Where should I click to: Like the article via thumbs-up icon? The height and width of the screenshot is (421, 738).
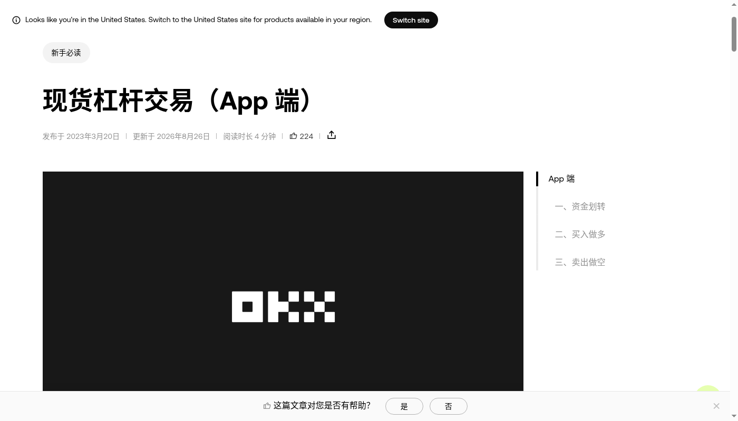(294, 136)
